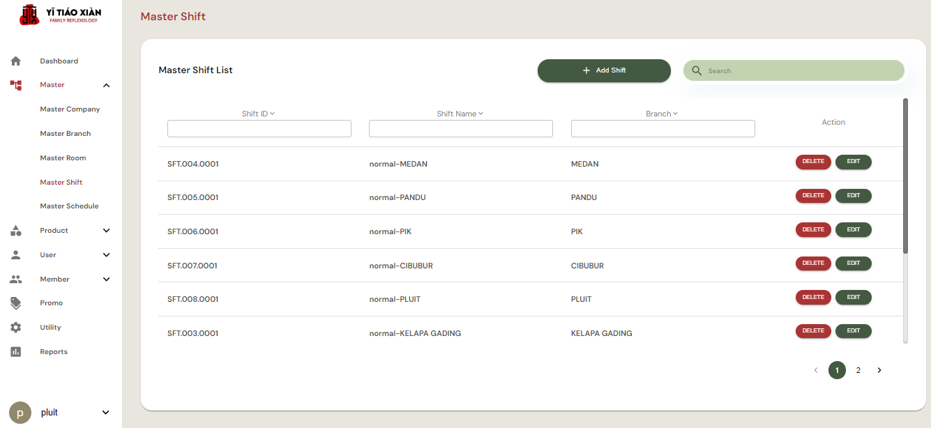
Task: Click the Promo tag icon
Action: 16,303
